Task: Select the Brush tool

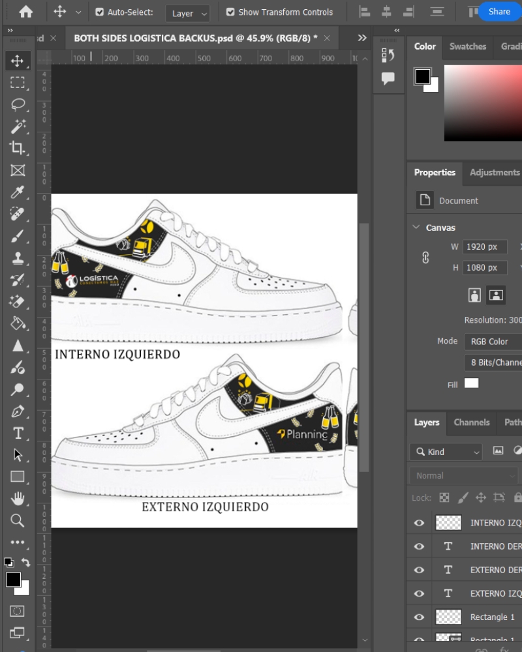Action: pyautogui.click(x=18, y=236)
